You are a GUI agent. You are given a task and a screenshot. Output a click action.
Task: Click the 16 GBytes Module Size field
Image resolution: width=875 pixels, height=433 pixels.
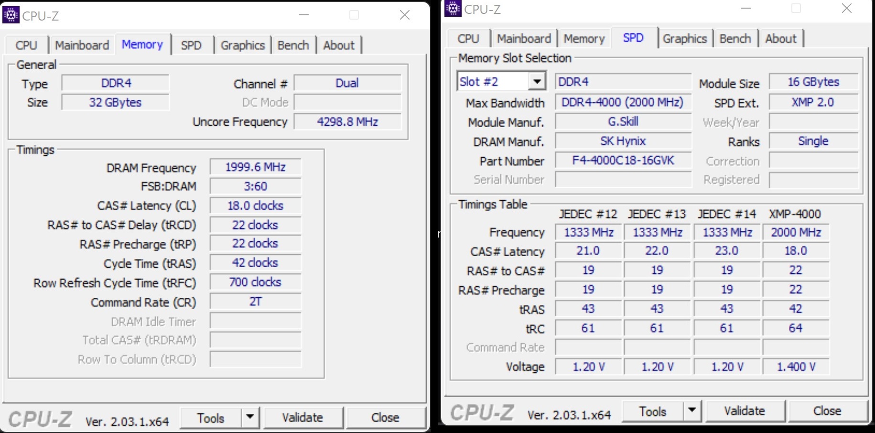pyautogui.click(x=813, y=82)
